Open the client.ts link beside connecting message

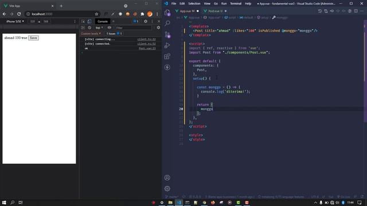147,39
